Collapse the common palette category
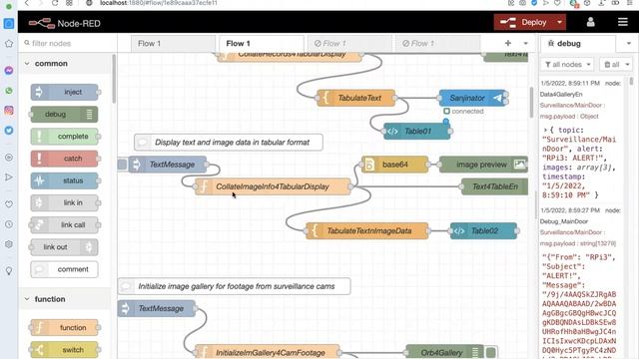Screen dimensions: 639x359 65,64
